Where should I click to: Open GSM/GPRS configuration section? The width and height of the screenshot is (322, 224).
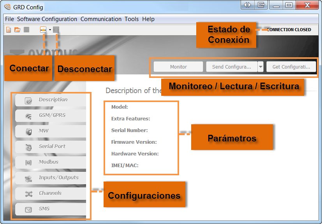[51, 115]
